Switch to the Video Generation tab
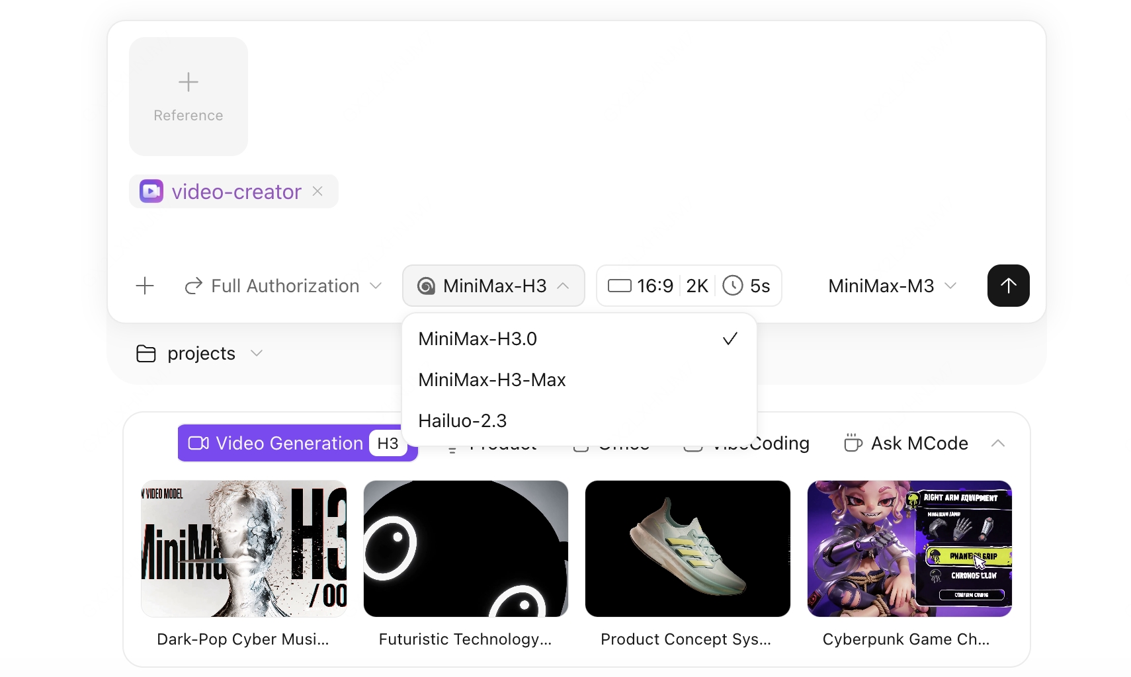 point(298,443)
